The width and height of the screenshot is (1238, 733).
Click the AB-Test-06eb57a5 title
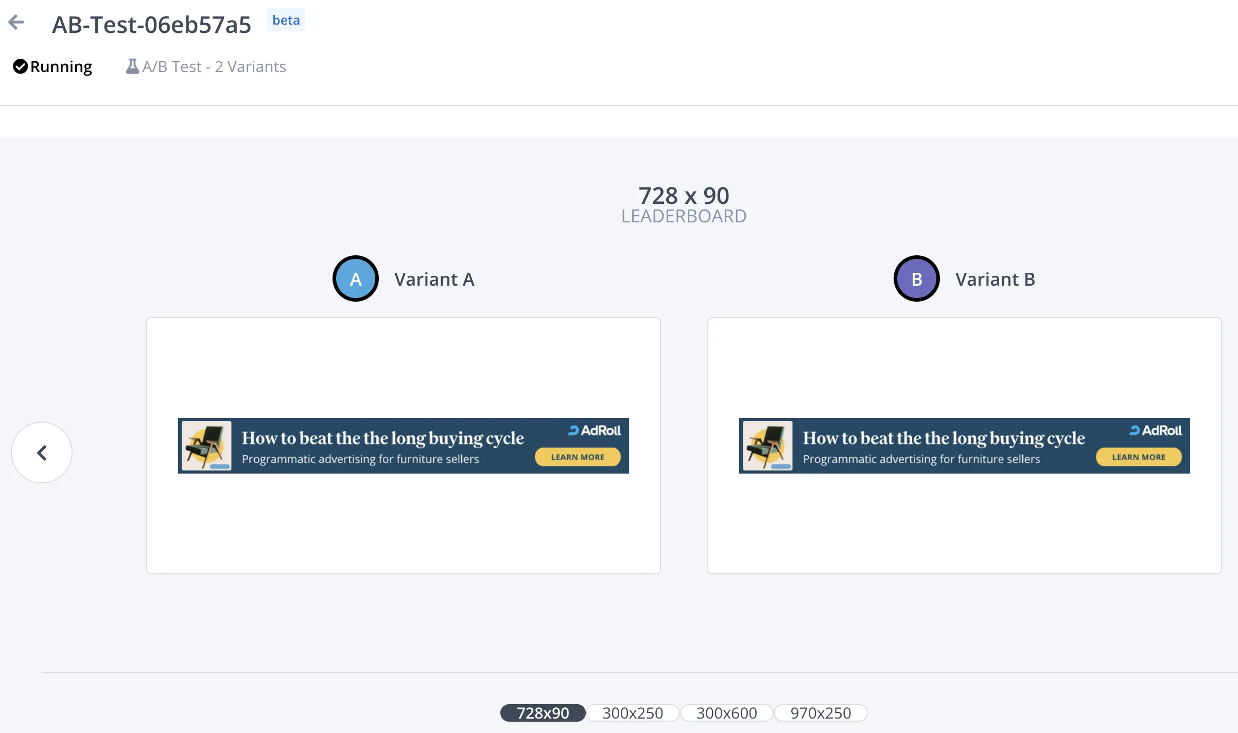[151, 24]
